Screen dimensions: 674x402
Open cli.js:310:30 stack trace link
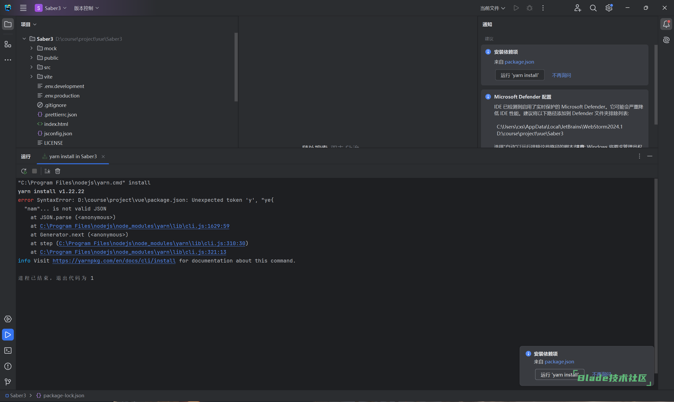point(152,243)
